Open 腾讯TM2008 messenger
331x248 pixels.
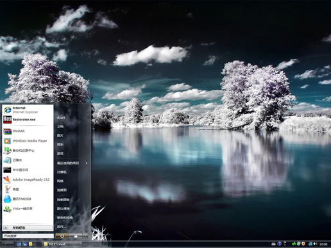(x=28, y=199)
